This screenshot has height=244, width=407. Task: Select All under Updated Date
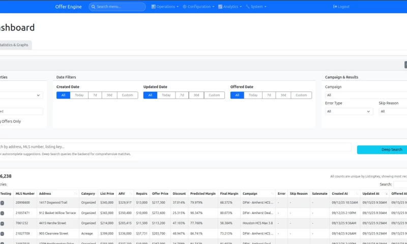pos(150,95)
